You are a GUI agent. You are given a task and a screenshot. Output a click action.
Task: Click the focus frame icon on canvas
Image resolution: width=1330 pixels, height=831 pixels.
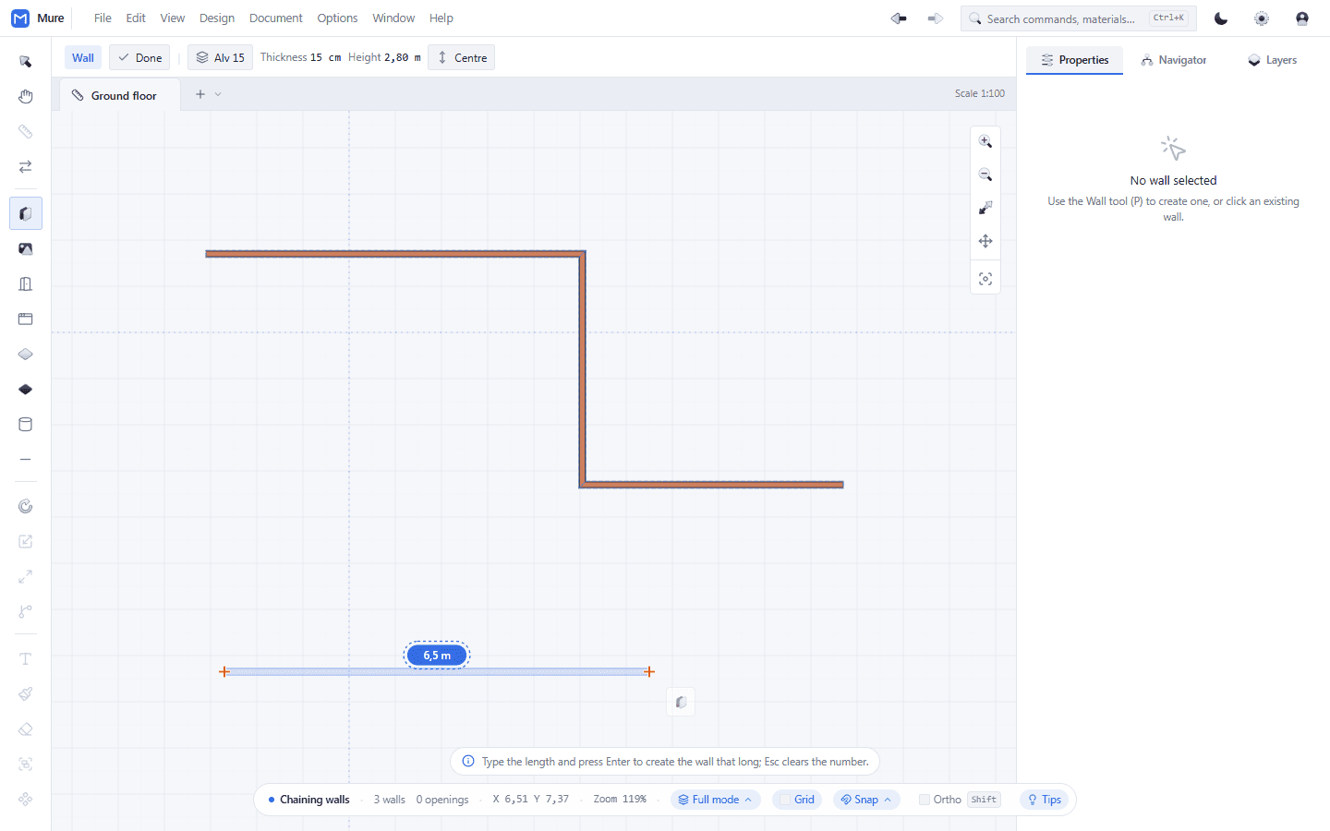click(x=985, y=279)
